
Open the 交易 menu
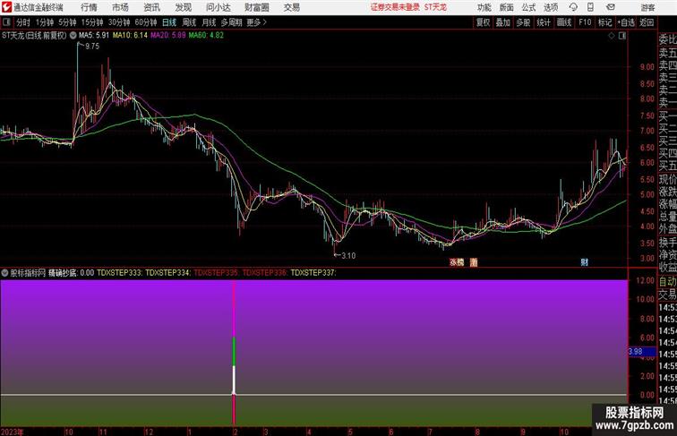coord(291,7)
